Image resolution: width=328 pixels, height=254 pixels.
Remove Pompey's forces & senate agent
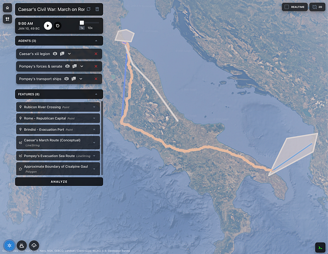coord(96,66)
